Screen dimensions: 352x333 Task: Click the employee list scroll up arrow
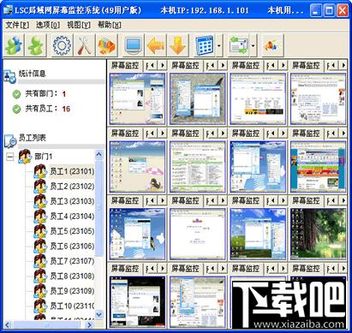98,155
